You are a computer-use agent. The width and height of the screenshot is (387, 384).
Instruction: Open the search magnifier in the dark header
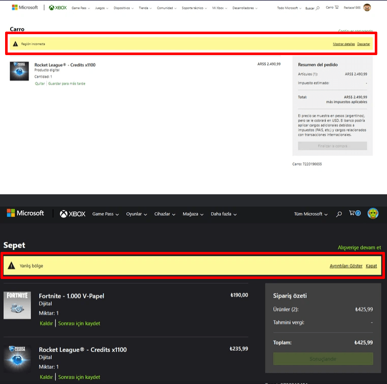pyautogui.click(x=339, y=214)
